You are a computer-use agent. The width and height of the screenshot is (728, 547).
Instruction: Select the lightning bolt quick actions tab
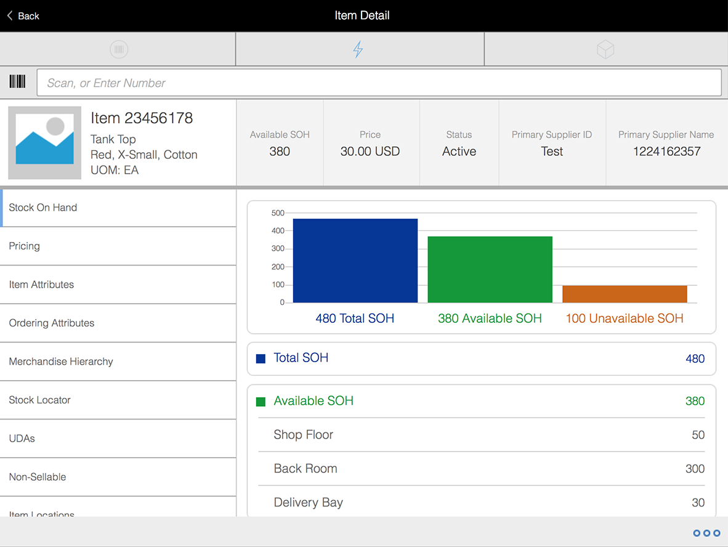click(x=358, y=49)
